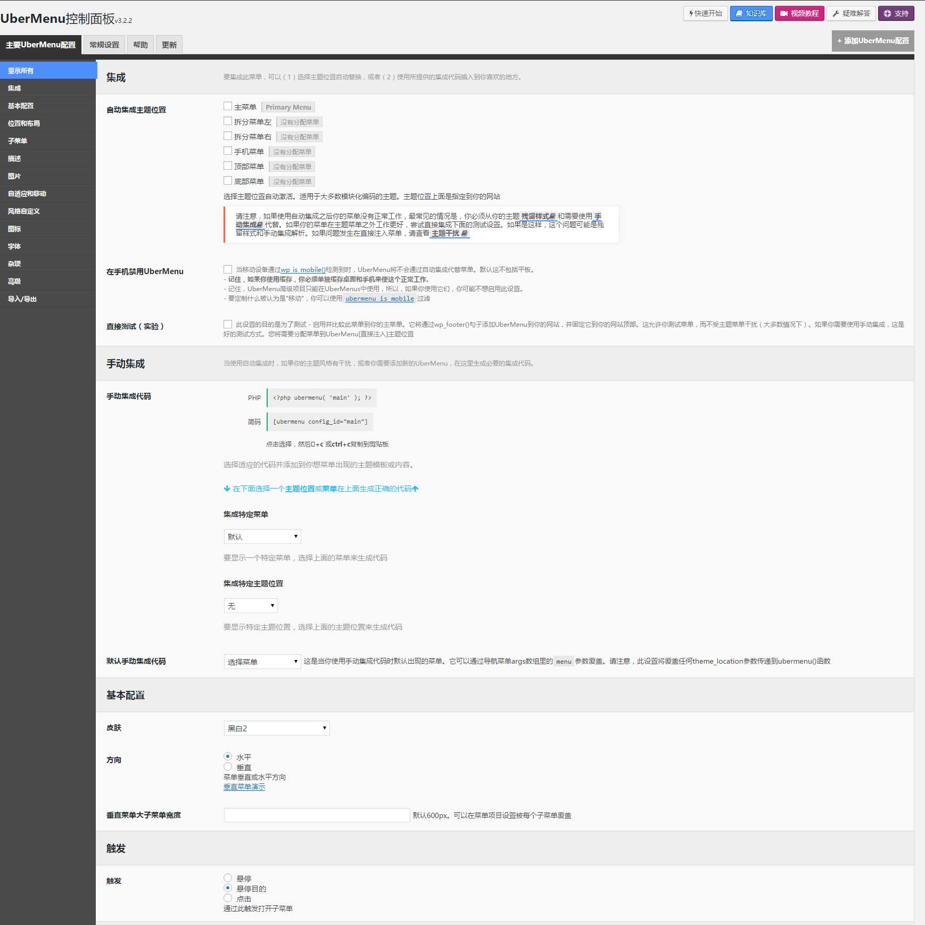This screenshot has width=925, height=925.
Task: Click the 残留样式 link
Action: pyautogui.click(x=538, y=216)
